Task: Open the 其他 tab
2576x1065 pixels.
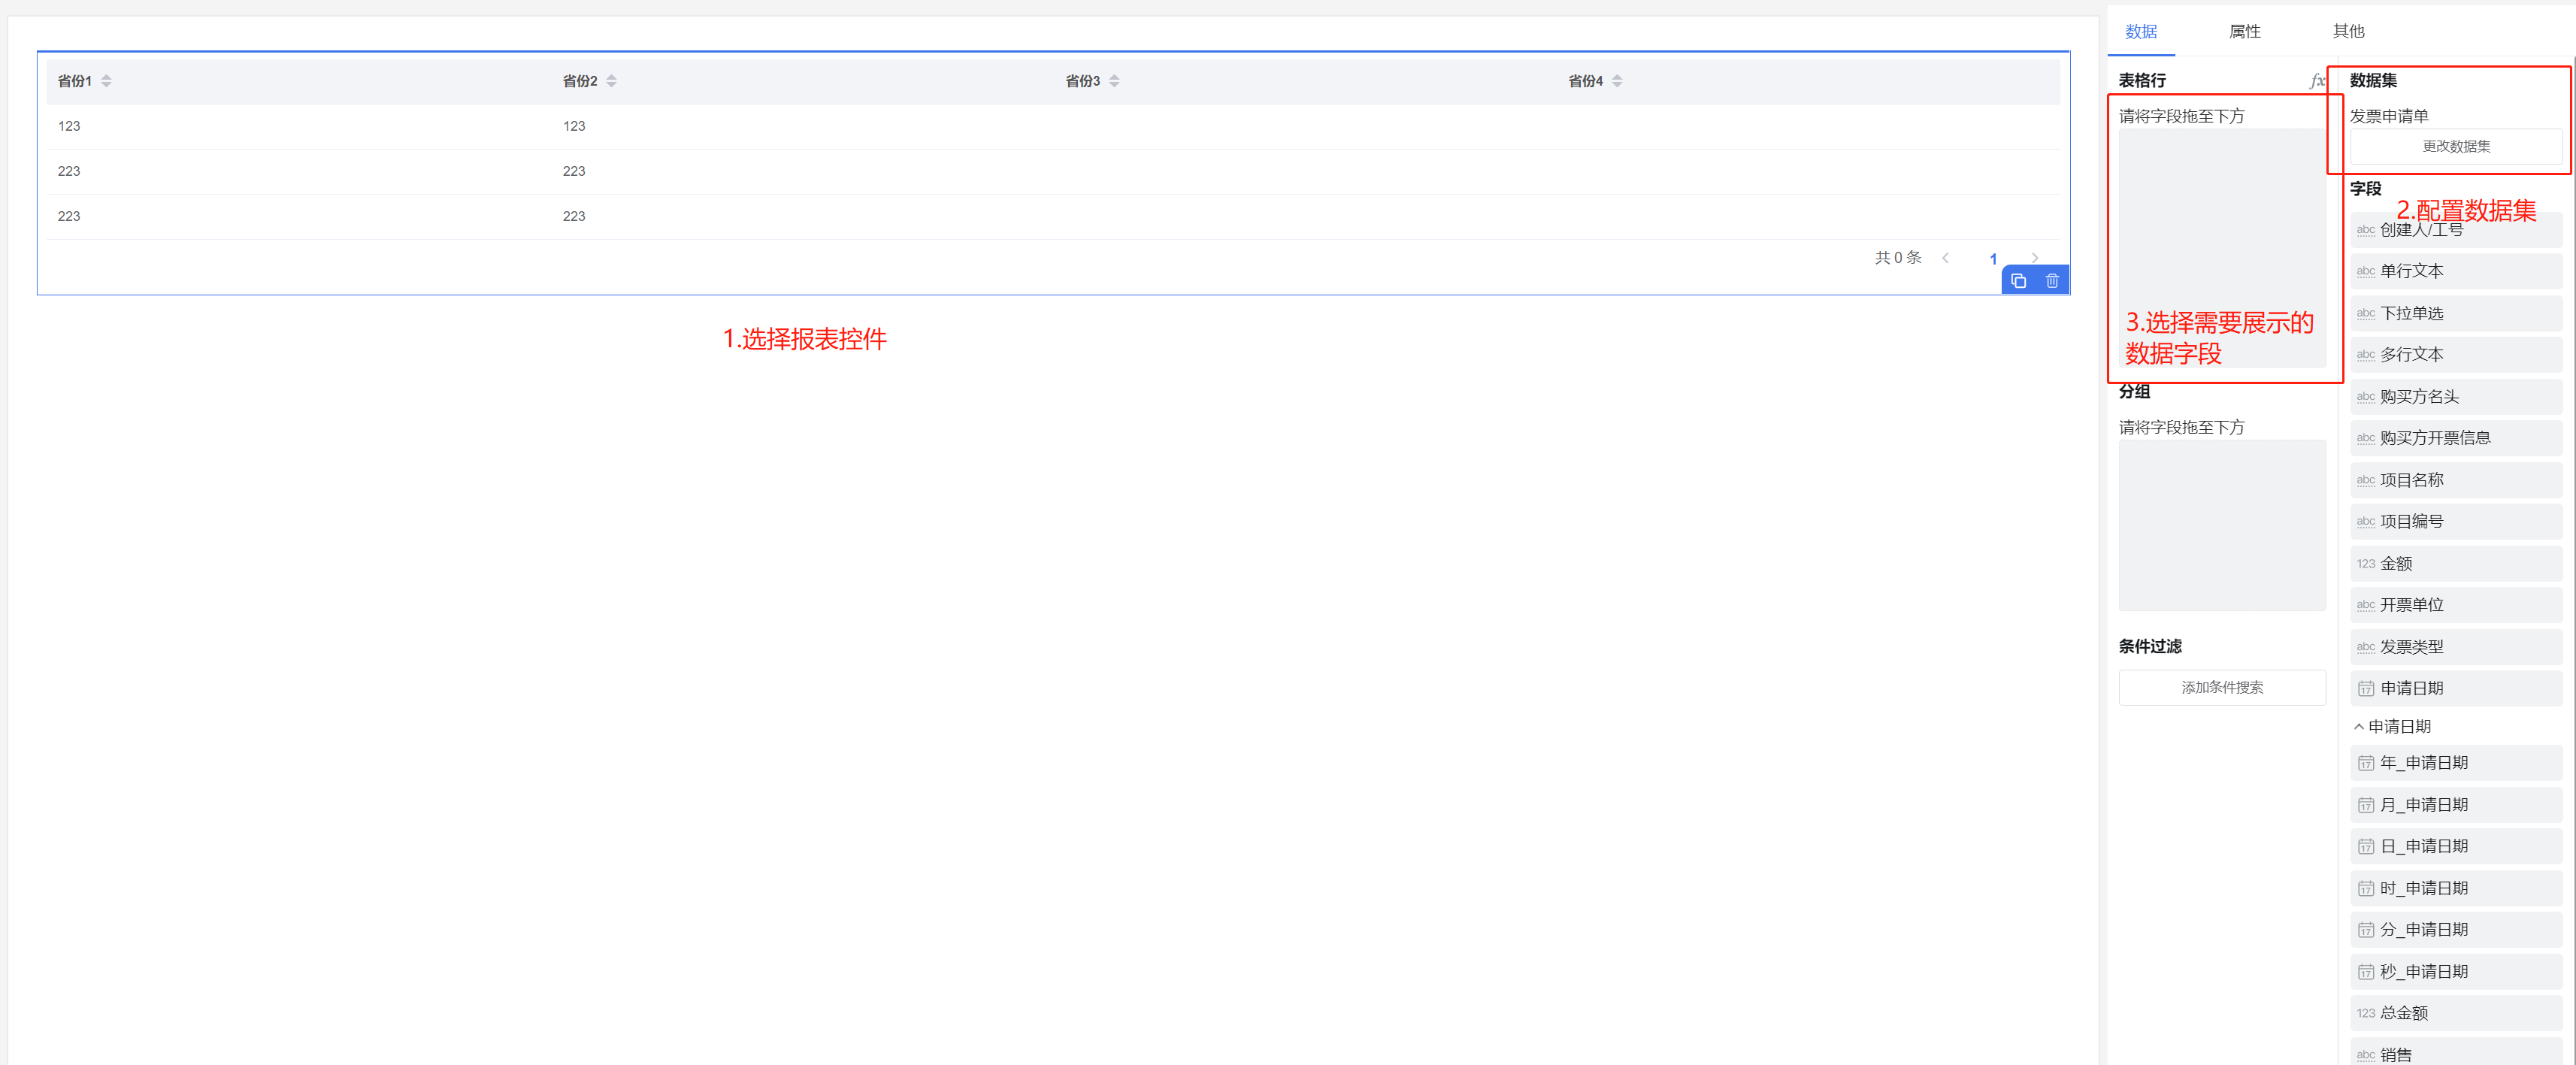Action: click(x=2348, y=32)
